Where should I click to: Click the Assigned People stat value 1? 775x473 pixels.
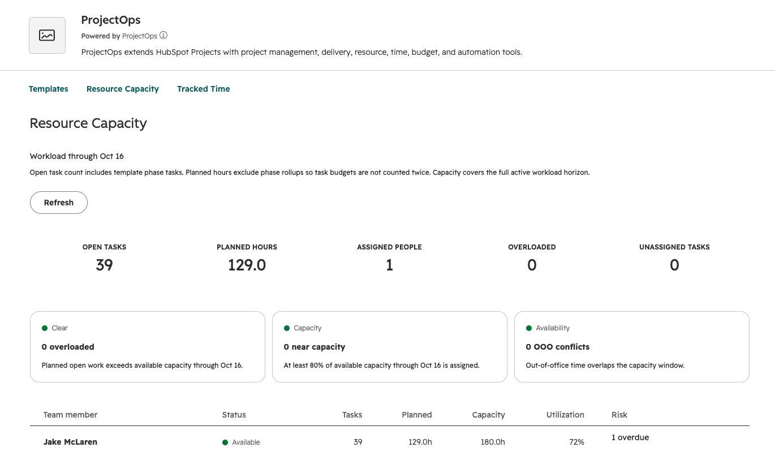click(x=390, y=265)
